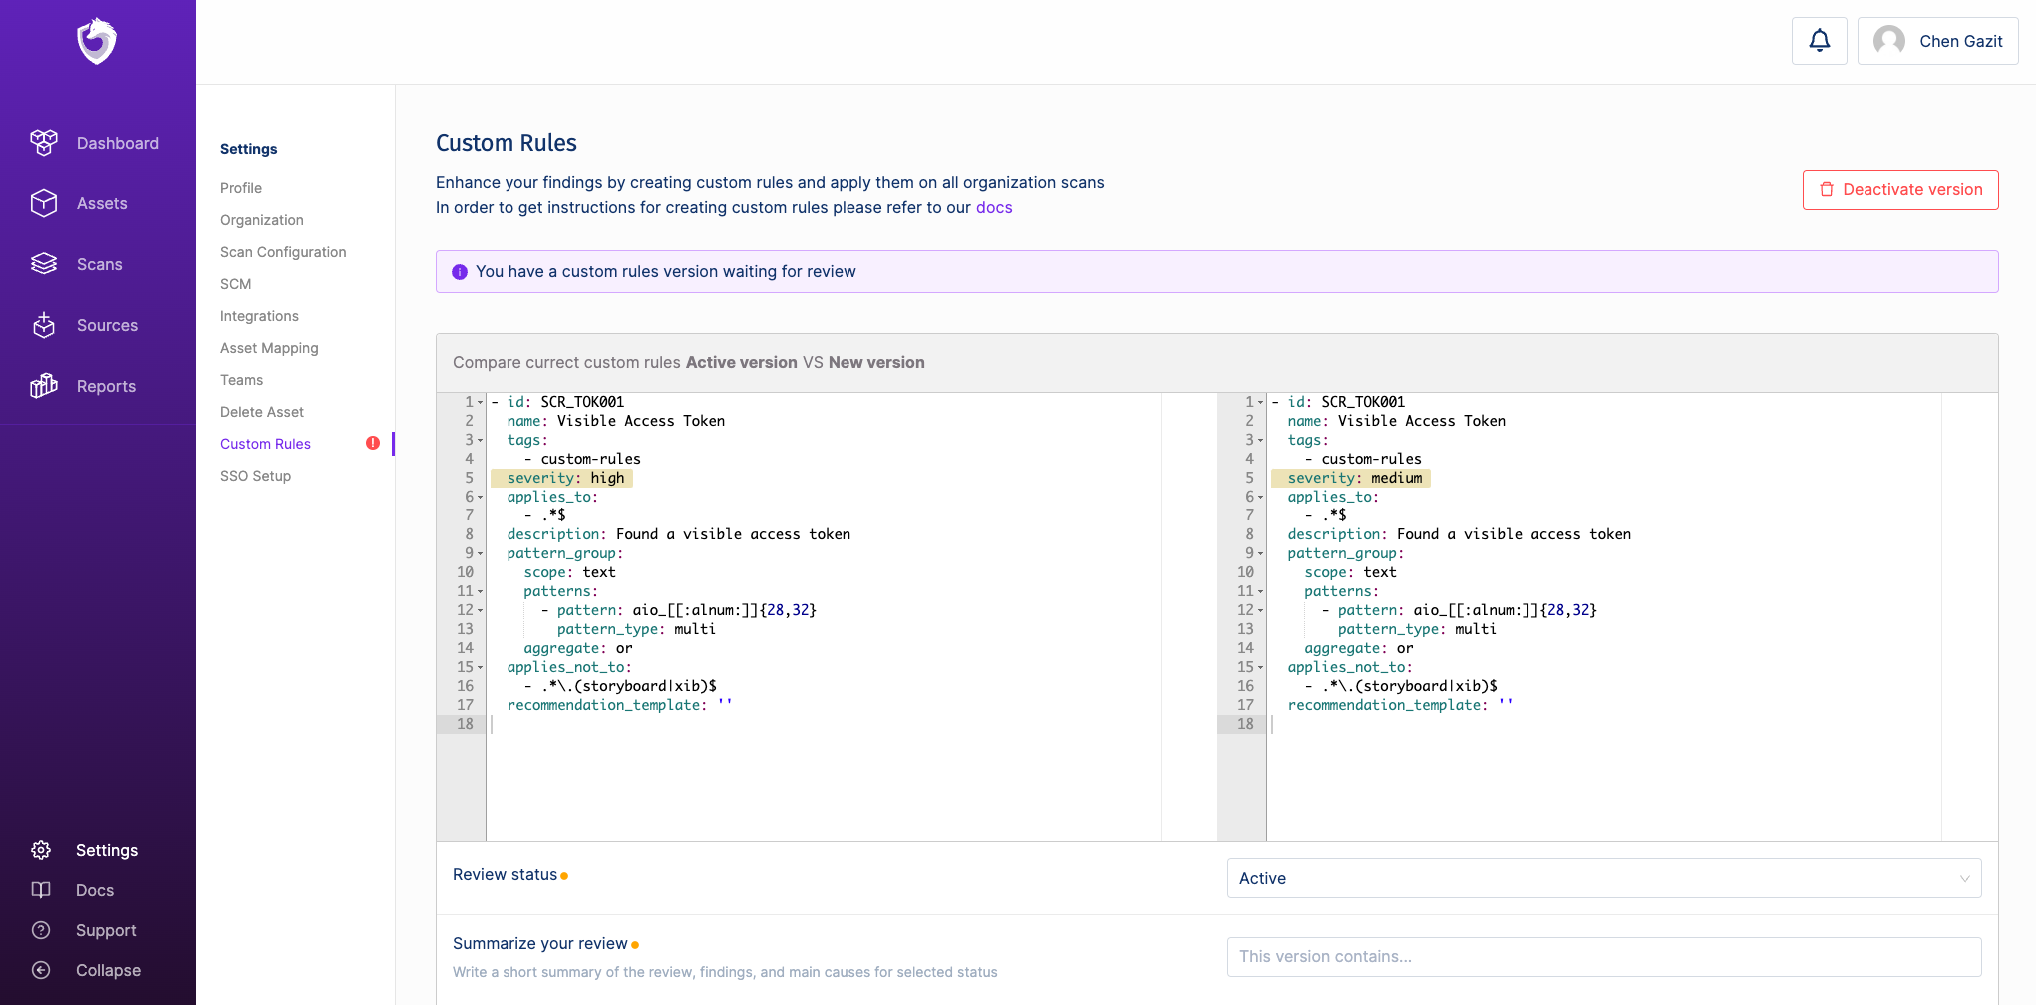Screen dimensions: 2036x1005
Task: Focus the Summarize your review text field
Action: [x=1604, y=957]
